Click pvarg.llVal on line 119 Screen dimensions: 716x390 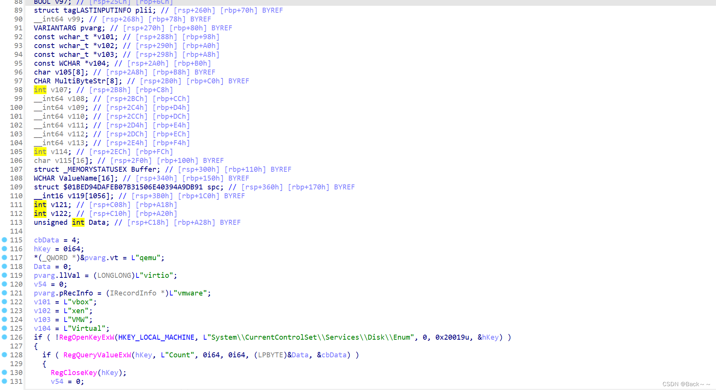[x=57, y=275]
